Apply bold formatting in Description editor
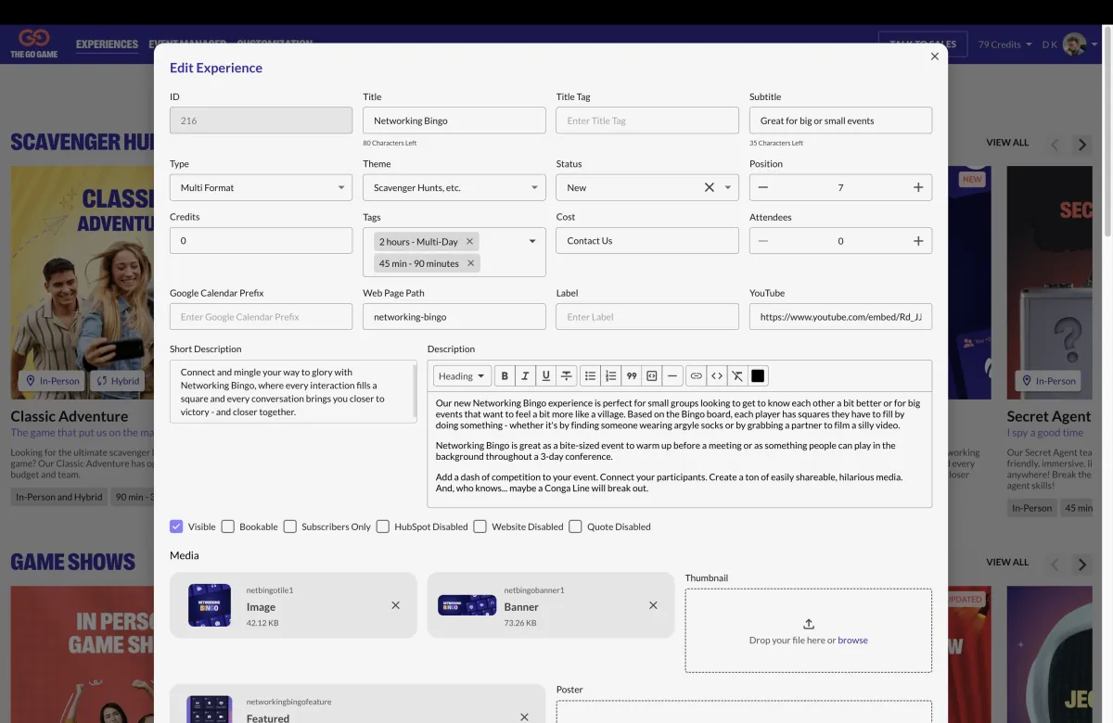1113x723 pixels. coord(505,376)
